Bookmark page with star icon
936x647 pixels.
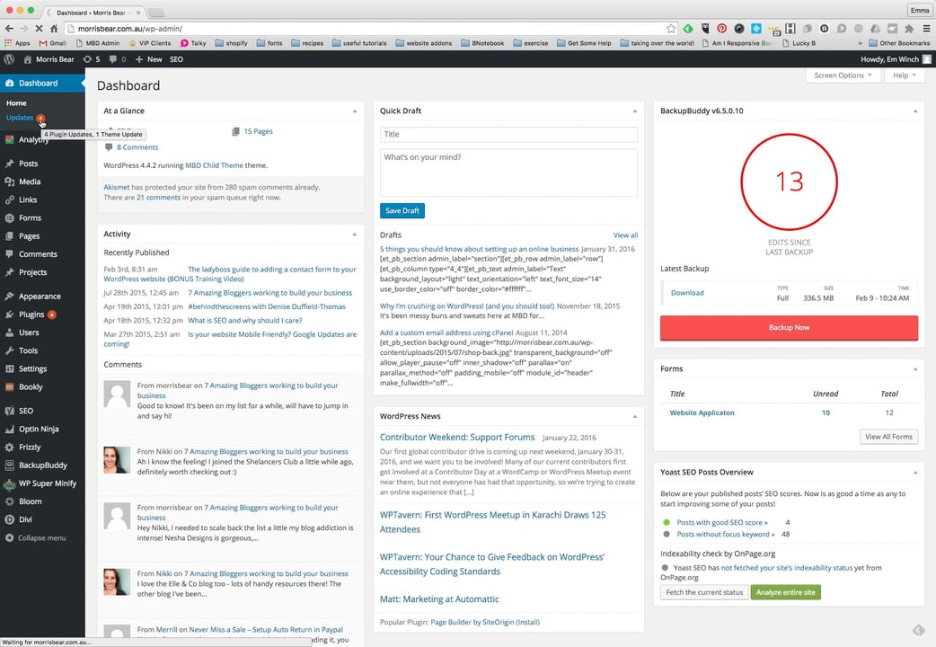[x=671, y=28]
